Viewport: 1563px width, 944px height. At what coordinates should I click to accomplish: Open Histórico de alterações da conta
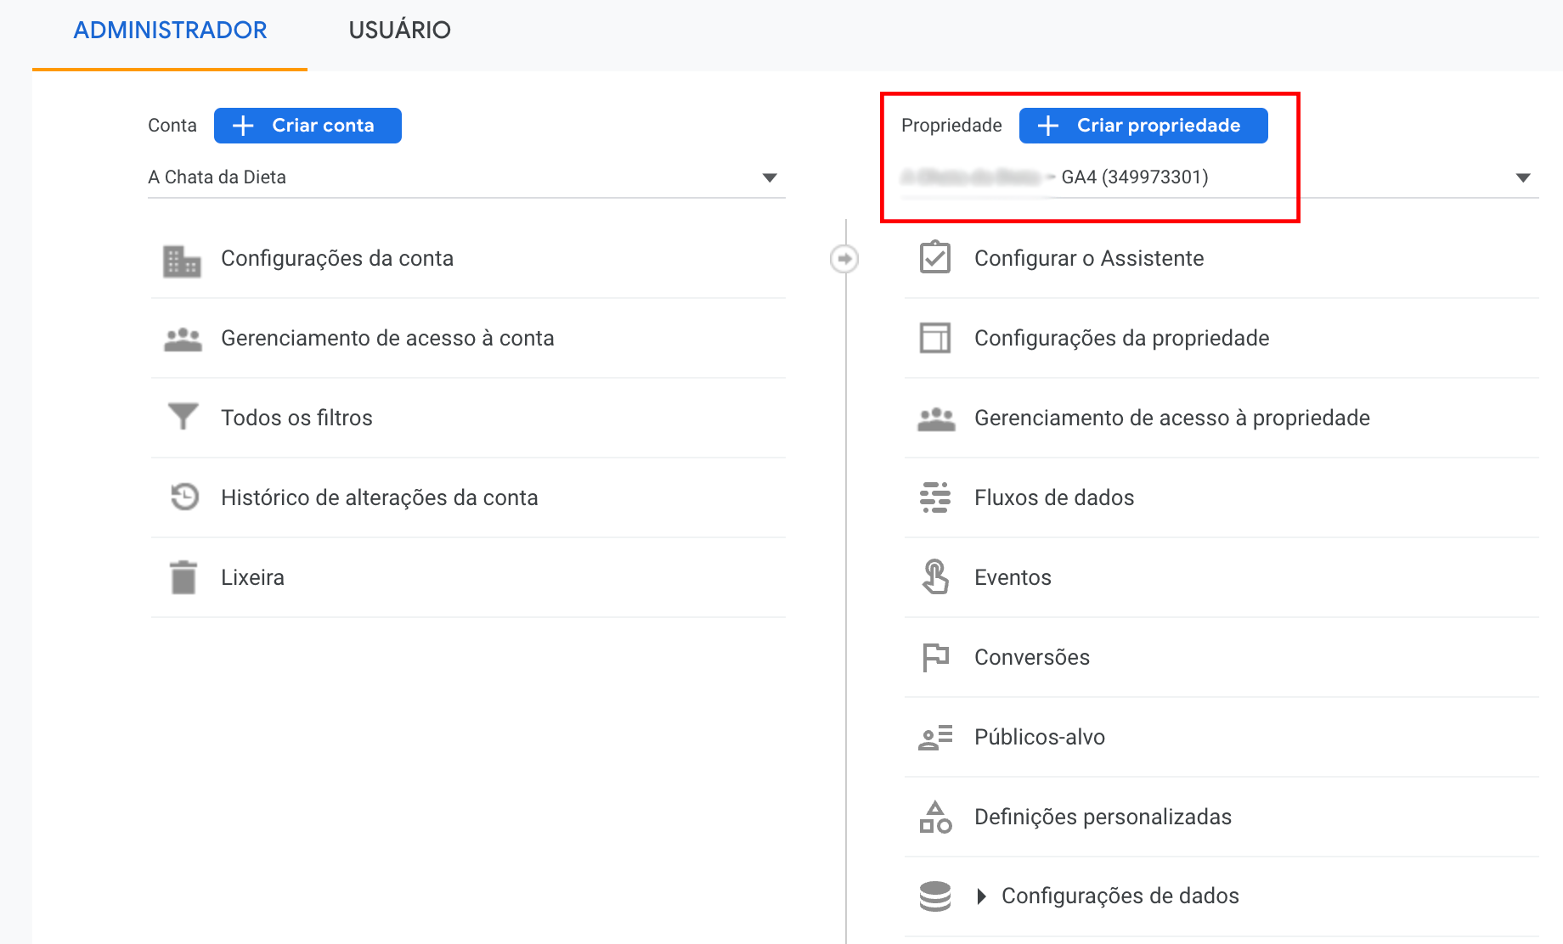[379, 497]
